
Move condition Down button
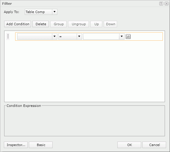coord(110,24)
